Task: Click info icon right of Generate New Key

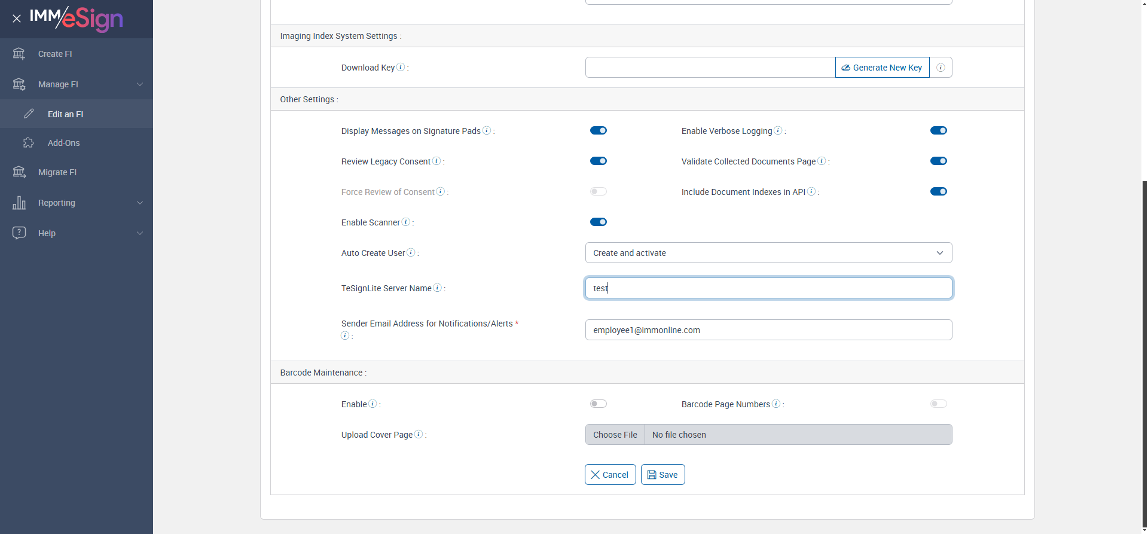Action: pos(941,68)
